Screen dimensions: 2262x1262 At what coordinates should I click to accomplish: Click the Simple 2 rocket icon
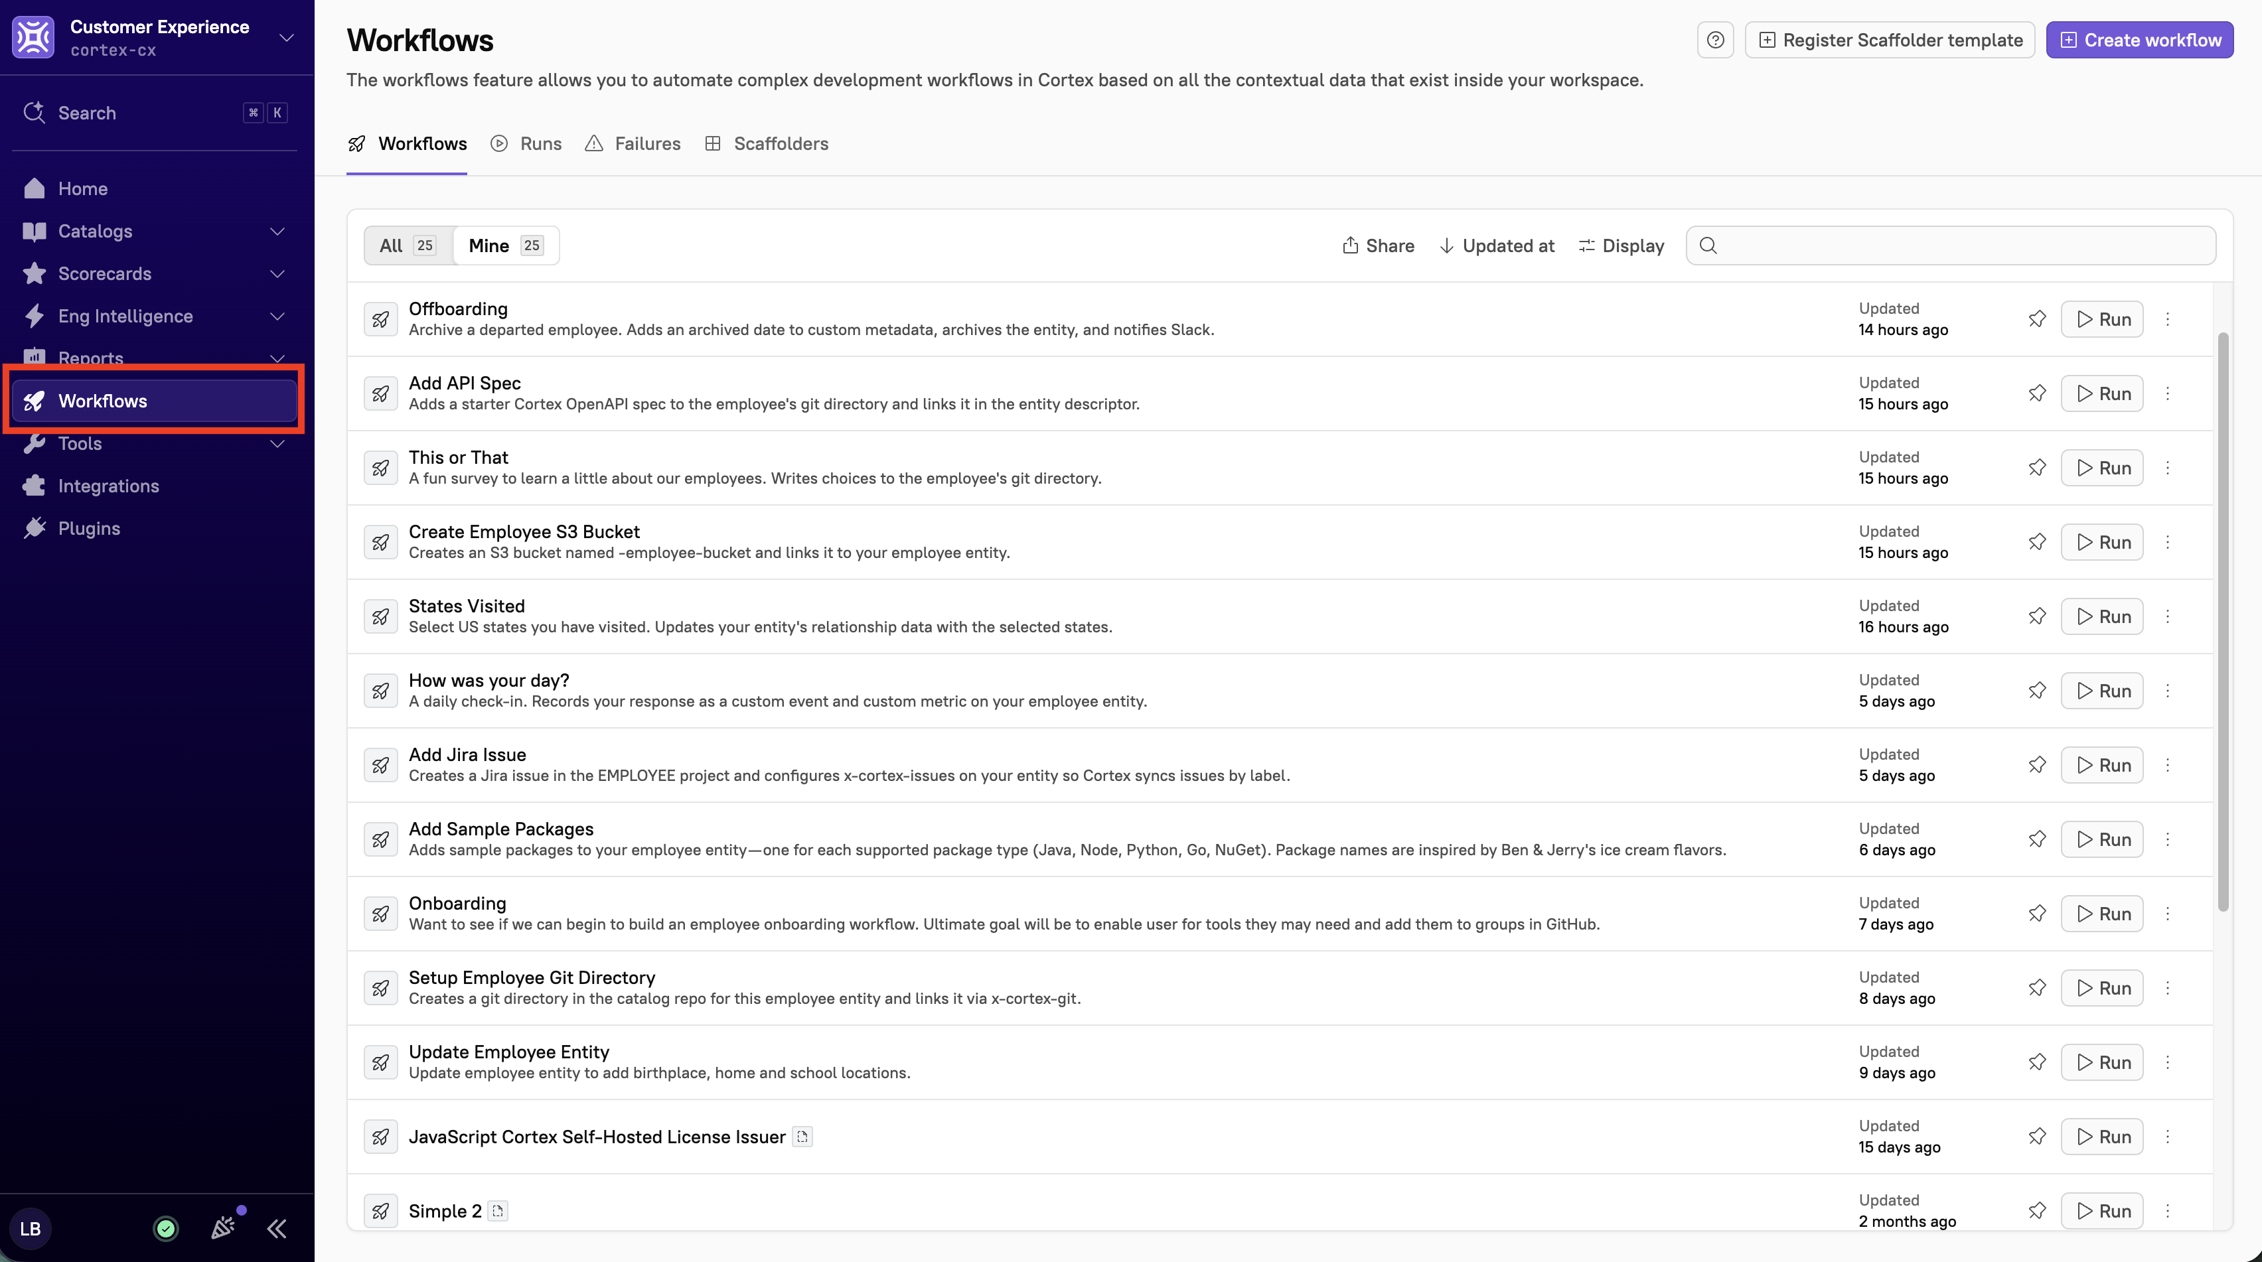tap(380, 1211)
